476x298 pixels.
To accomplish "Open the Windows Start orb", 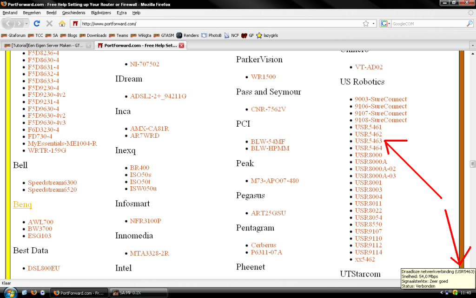I will tap(10, 293).
